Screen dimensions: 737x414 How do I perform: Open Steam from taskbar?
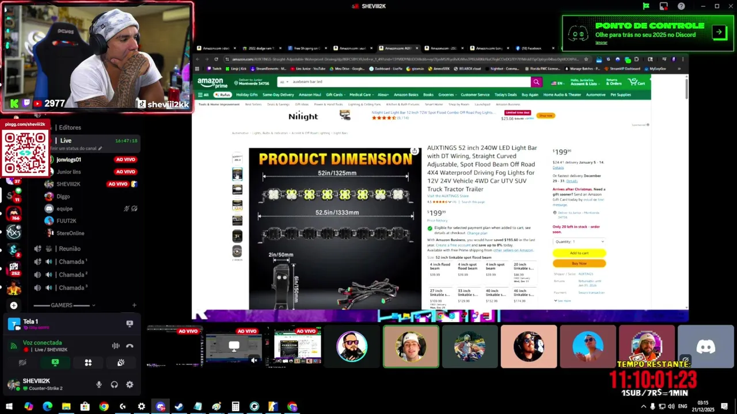pos(179,407)
